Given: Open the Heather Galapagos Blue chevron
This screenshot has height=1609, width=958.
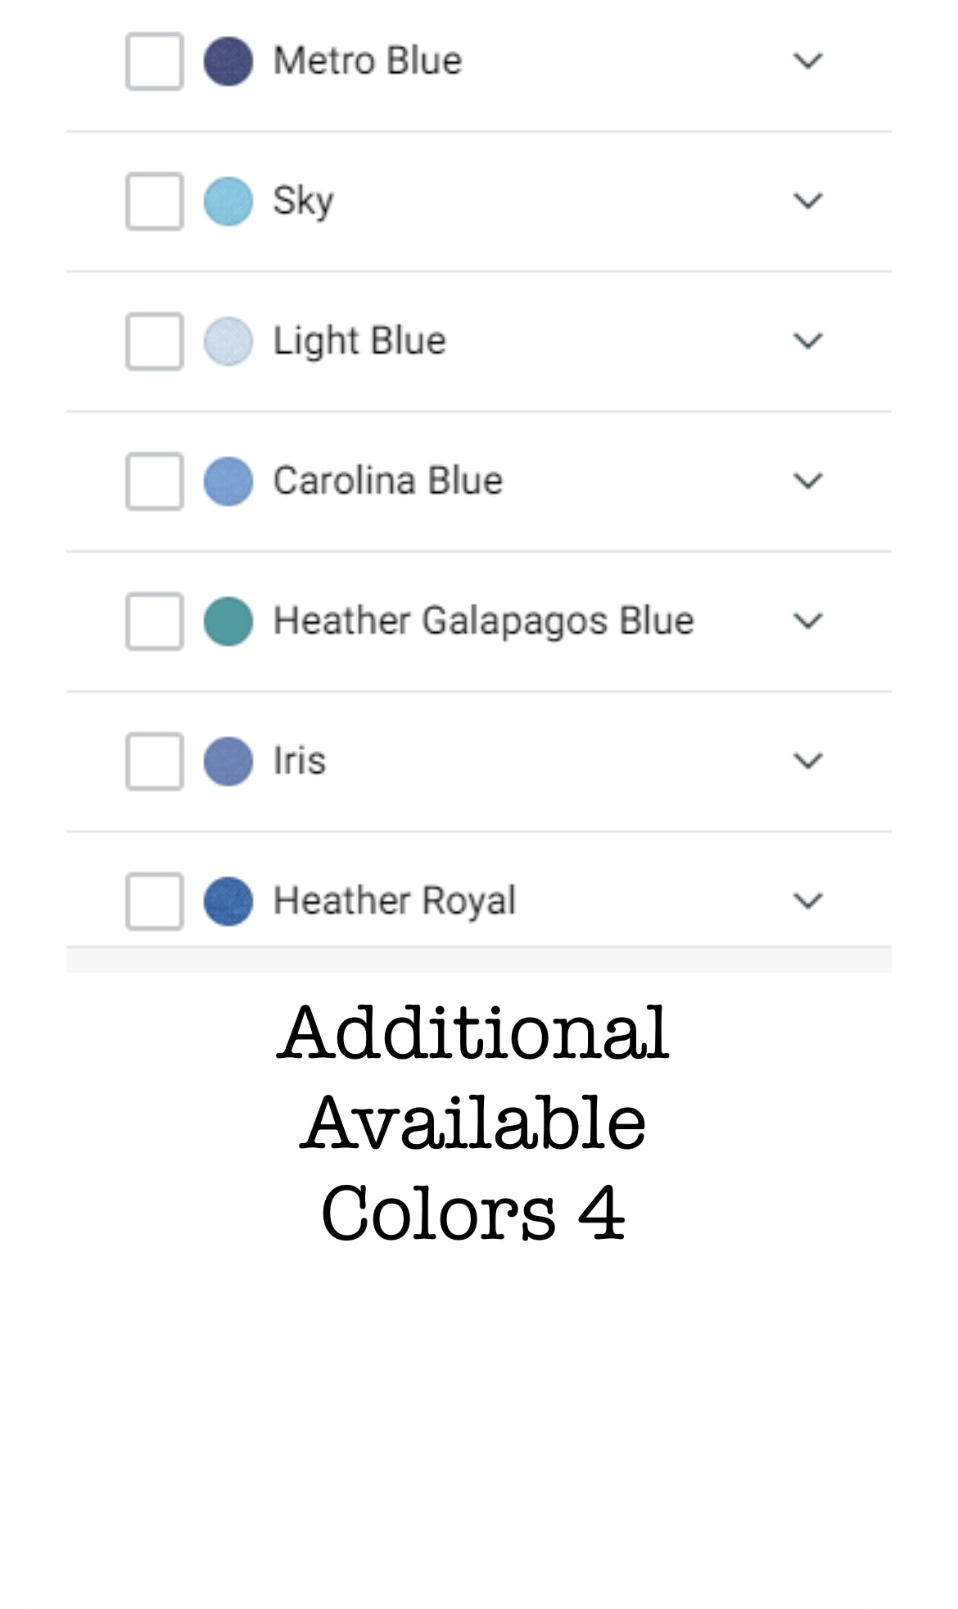Looking at the screenshot, I should [x=807, y=621].
